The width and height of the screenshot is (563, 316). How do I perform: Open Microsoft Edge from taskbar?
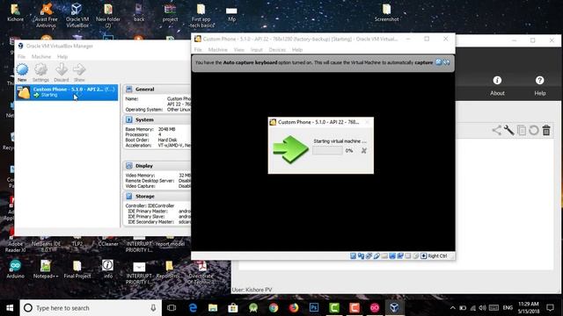[x=193, y=308]
